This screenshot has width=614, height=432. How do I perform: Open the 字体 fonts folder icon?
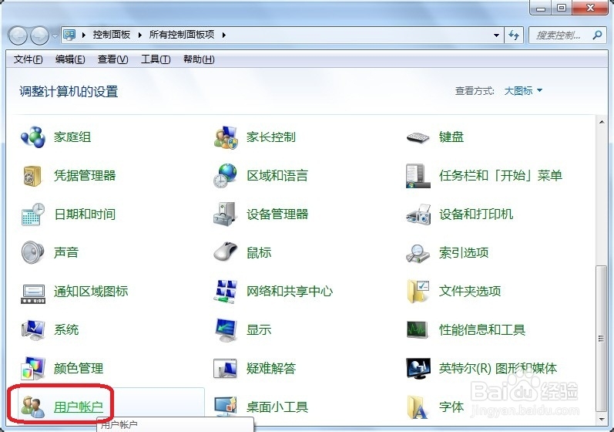pyautogui.click(x=418, y=407)
